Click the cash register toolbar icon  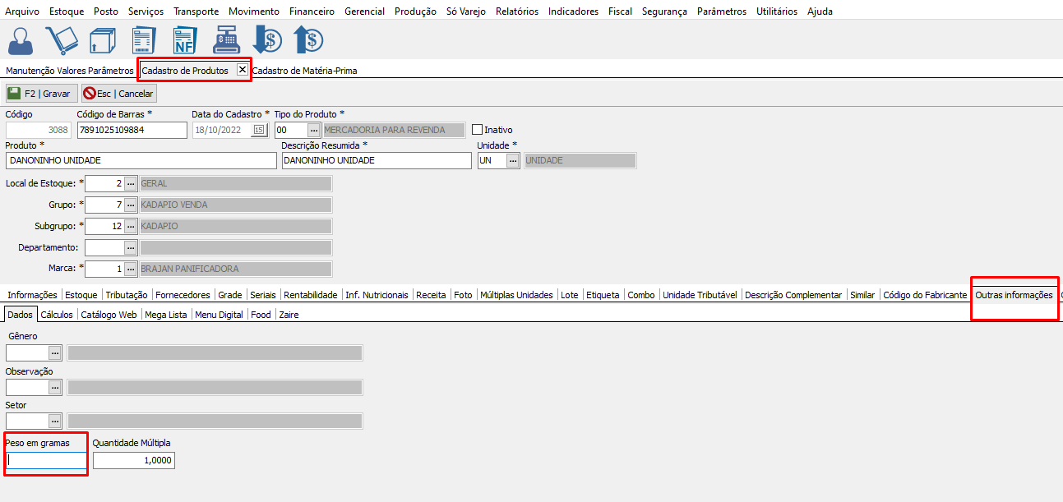tap(226, 40)
